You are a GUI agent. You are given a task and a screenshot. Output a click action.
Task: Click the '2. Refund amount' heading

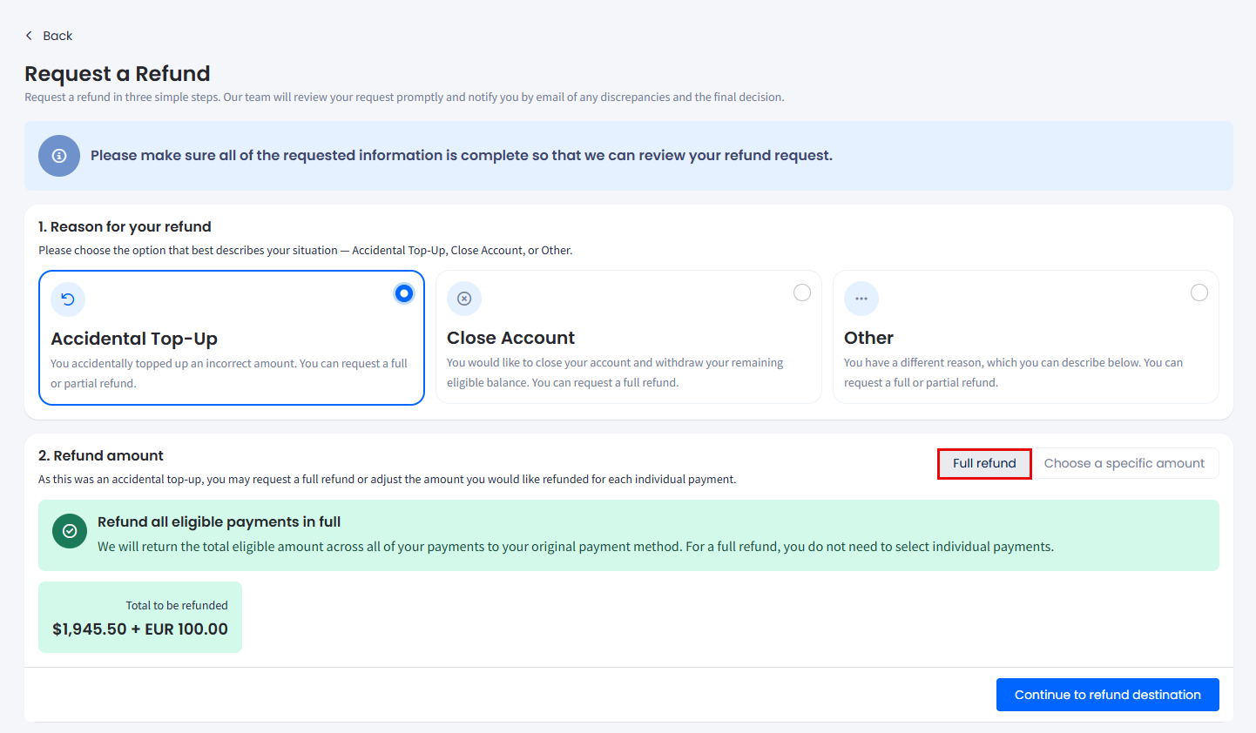pos(101,456)
